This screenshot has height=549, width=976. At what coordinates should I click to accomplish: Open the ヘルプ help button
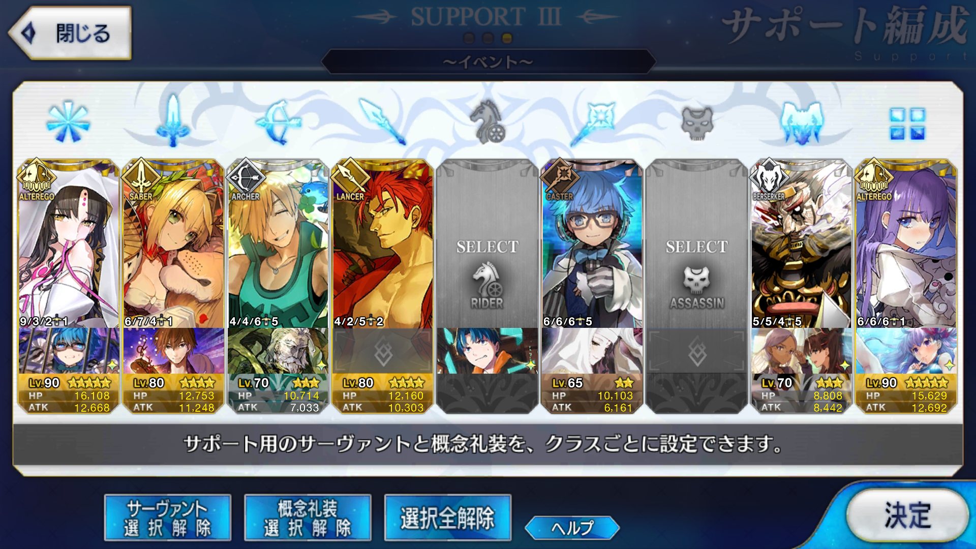pyautogui.click(x=572, y=528)
